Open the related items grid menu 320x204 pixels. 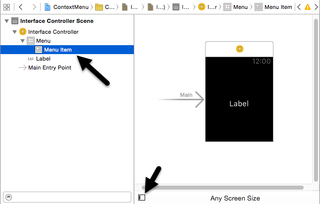point(7,7)
